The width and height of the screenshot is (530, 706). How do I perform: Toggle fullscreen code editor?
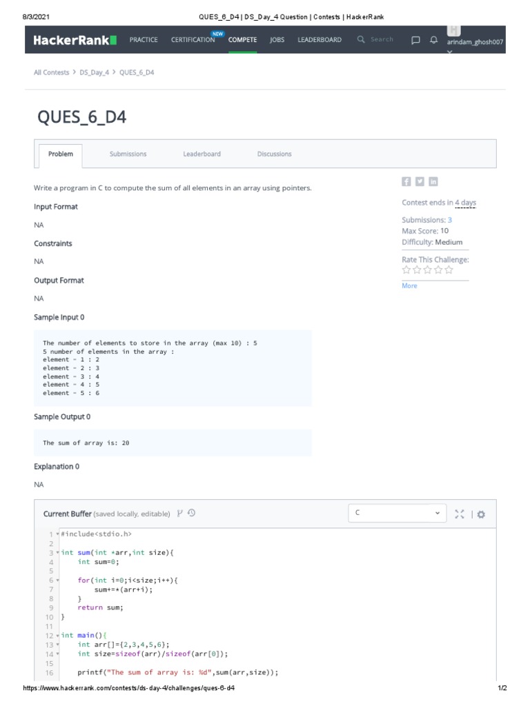(x=460, y=514)
